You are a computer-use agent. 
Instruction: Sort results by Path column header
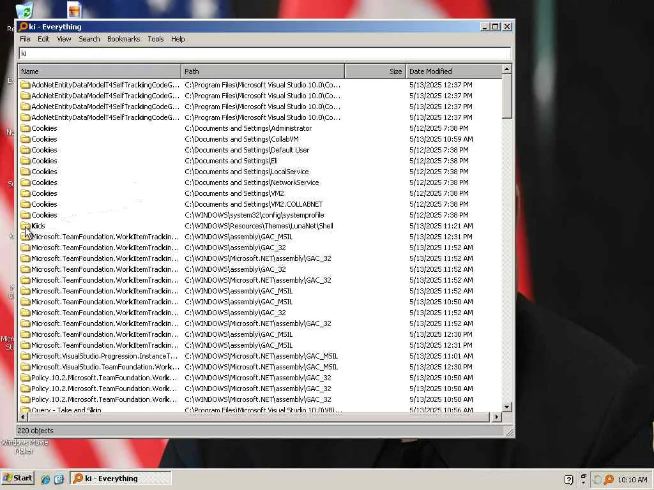[x=262, y=71]
